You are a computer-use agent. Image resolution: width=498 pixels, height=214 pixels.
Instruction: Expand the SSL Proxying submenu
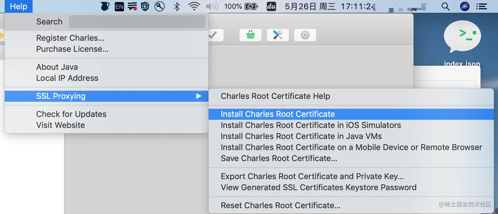point(107,96)
